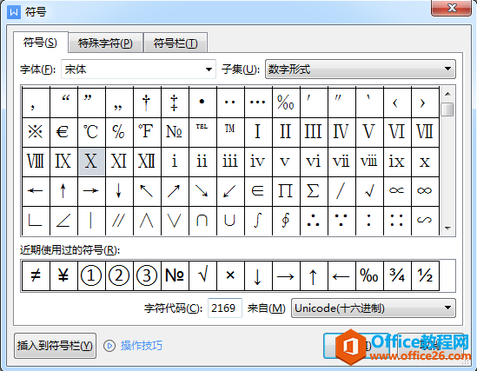Switch to the 符号(S) tab
Viewport: 477px width, 371px height.
point(41,43)
